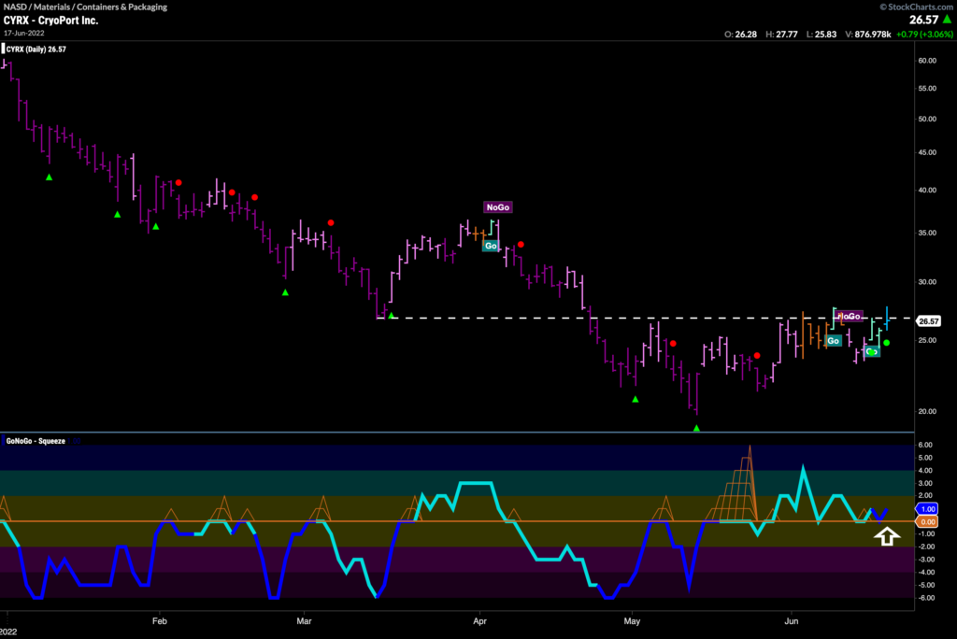Click the green triangle below the mid-May lowest low

[696, 429]
